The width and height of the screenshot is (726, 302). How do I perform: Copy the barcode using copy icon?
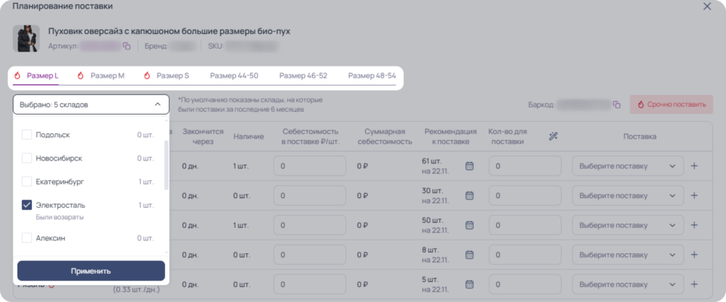[x=616, y=105]
